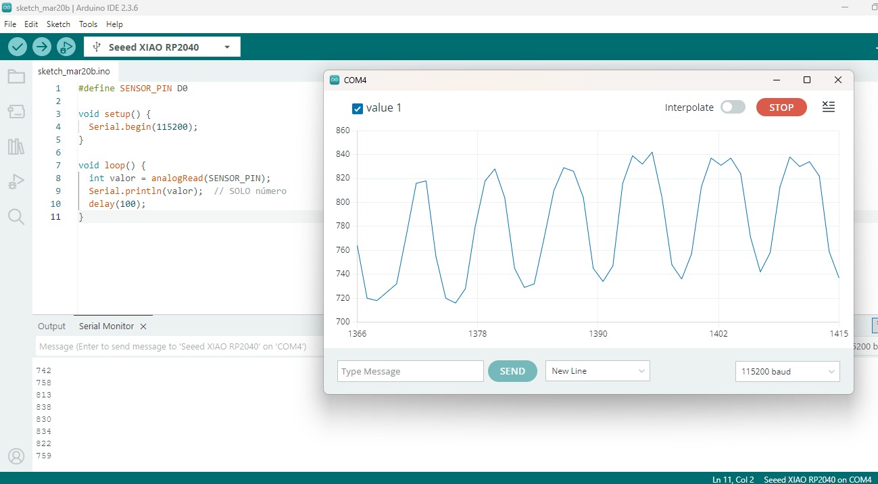Maximize the COM4 plotter window
Screen dimensions: 878x484
point(806,80)
